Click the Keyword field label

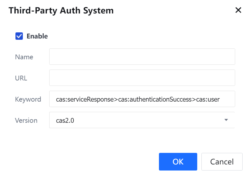(28, 99)
